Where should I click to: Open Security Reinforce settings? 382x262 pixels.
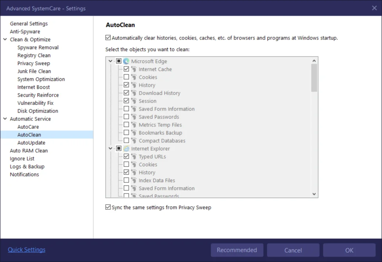click(38, 95)
